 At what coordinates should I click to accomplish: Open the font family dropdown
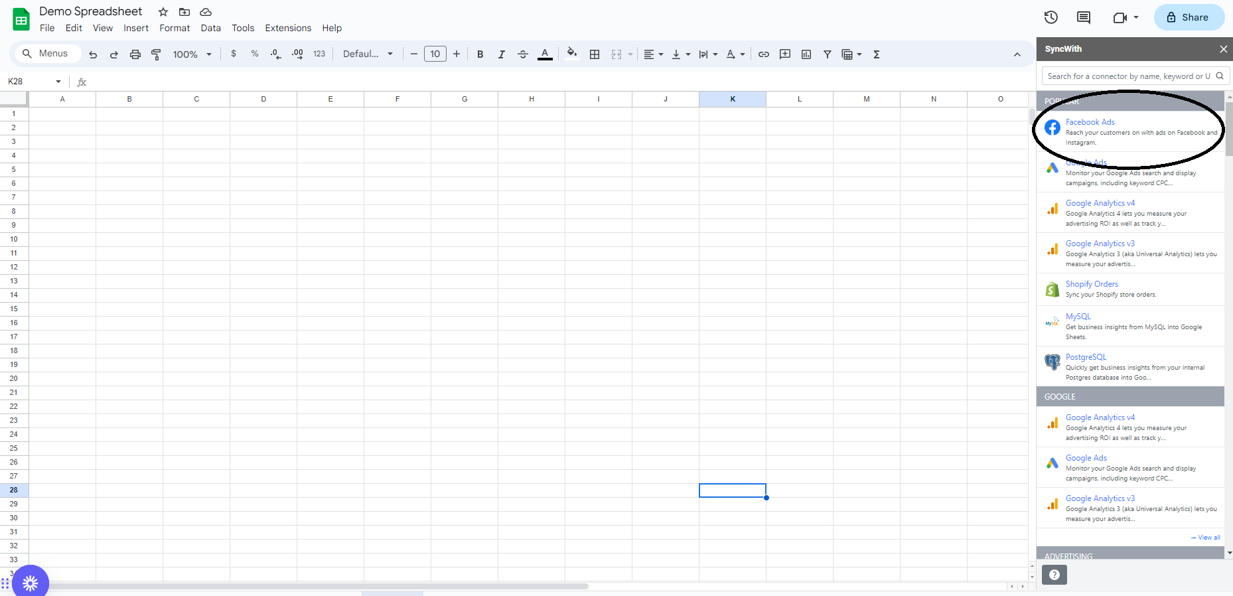tap(368, 54)
